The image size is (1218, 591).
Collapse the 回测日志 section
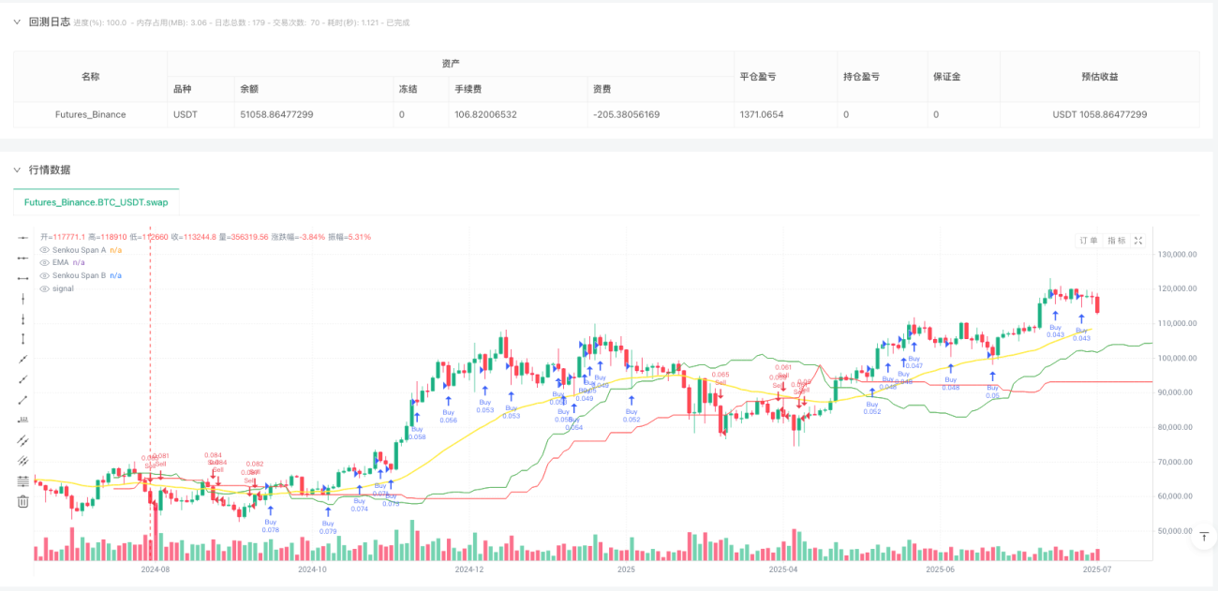(17, 22)
